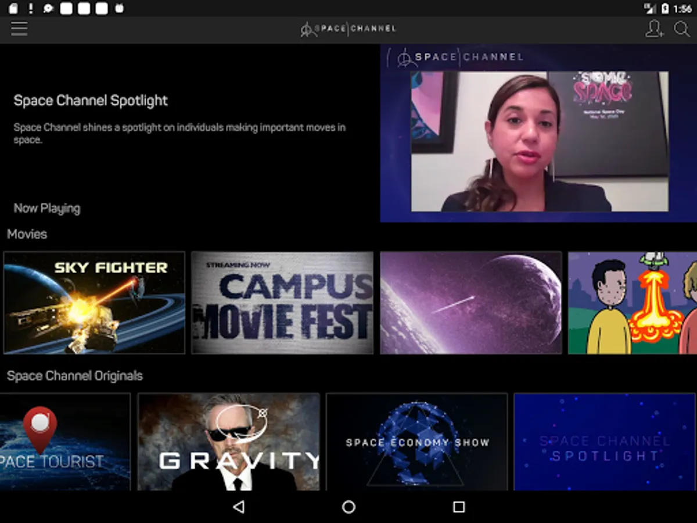Open the cartoon rocket explosion thumbnail
This screenshot has height=523, width=697.
pos(633,303)
